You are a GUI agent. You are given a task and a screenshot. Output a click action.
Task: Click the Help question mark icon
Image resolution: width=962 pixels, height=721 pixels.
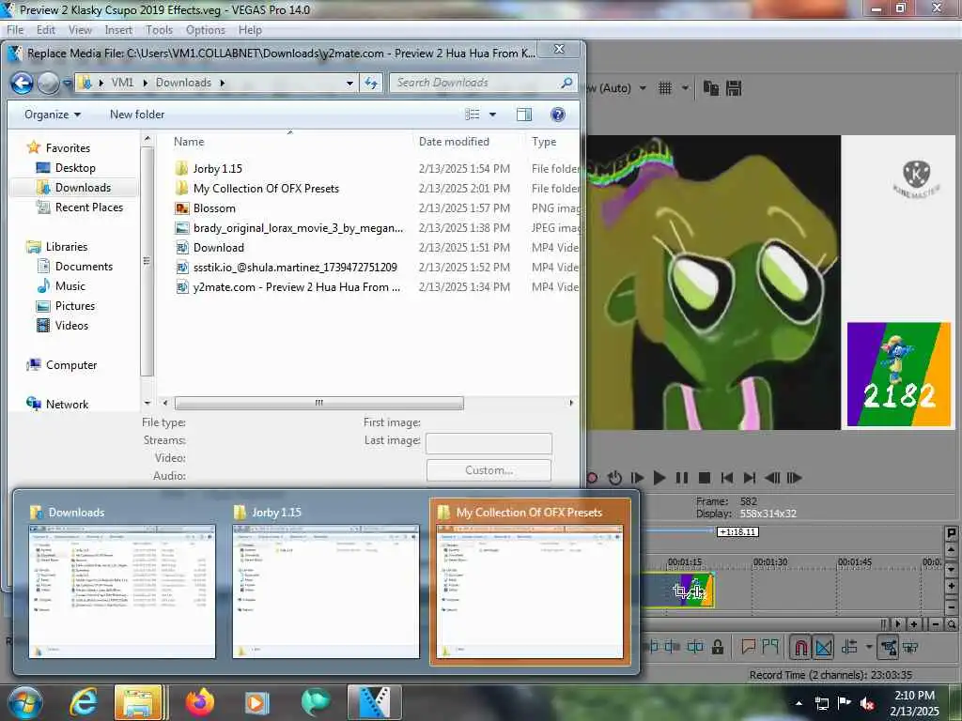(558, 115)
